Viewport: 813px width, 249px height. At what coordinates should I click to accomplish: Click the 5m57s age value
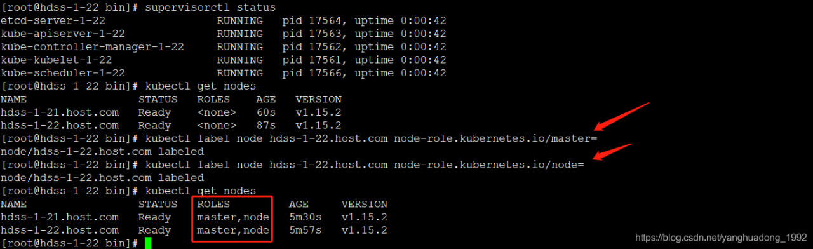pyautogui.click(x=305, y=230)
